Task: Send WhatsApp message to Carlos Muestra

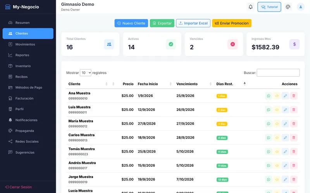Action: click(x=269, y=138)
